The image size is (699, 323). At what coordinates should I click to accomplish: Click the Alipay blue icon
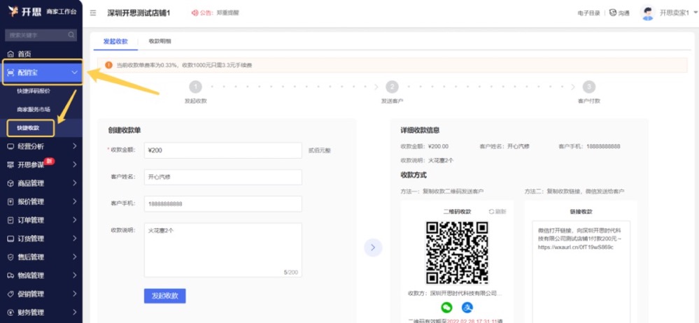click(x=467, y=308)
